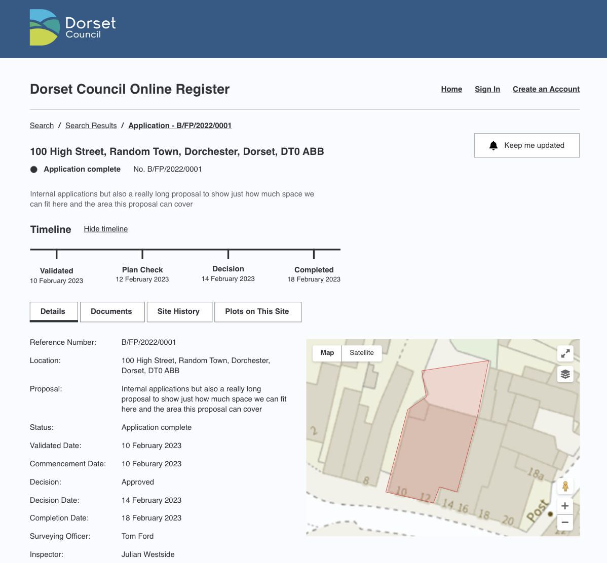Click the Sign In link
Screen dimensions: 607x563
coord(487,89)
